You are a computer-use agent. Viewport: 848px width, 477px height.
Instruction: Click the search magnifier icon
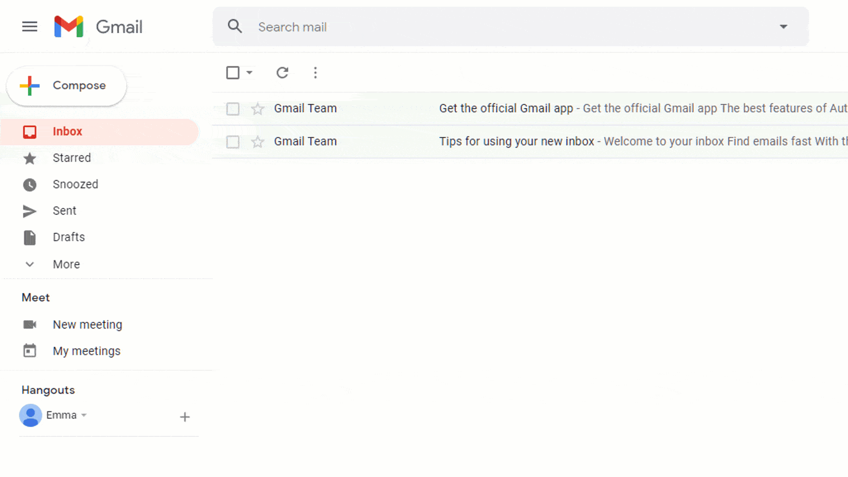[235, 26]
